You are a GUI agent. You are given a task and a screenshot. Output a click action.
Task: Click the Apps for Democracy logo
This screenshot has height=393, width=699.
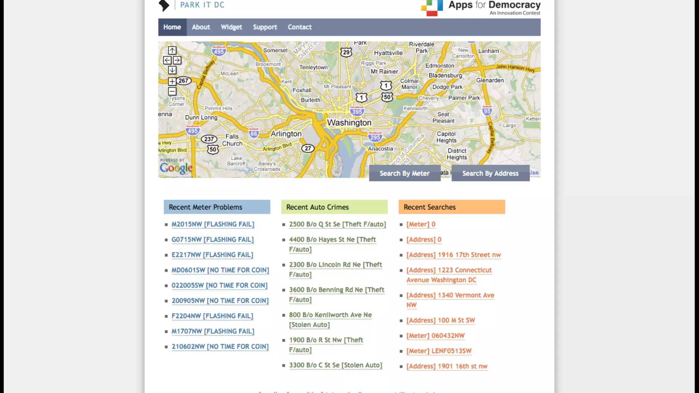coord(481,8)
